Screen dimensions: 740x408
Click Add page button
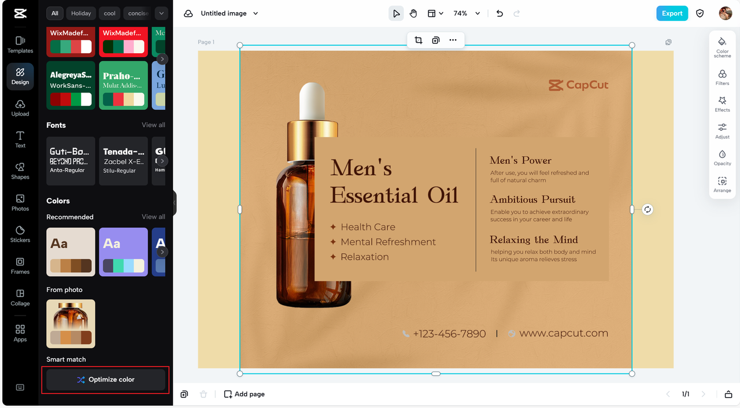(x=245, y=394)
